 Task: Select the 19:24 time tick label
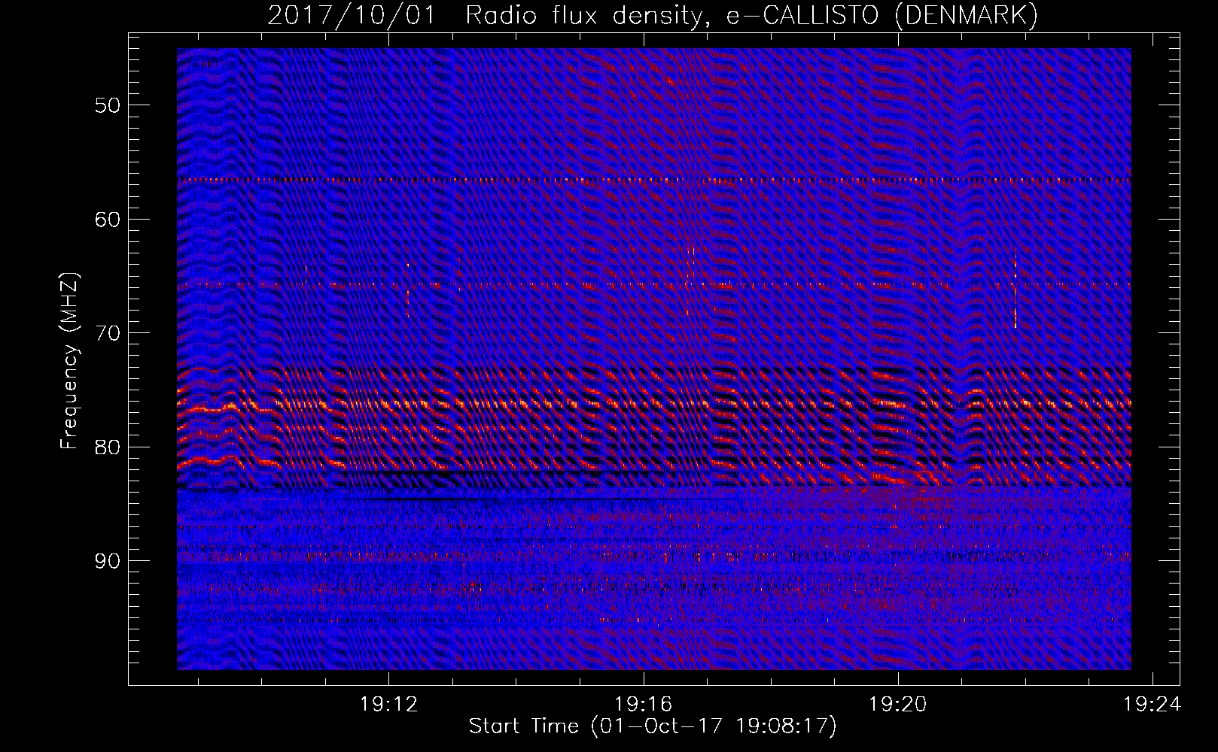[1152, 705]
